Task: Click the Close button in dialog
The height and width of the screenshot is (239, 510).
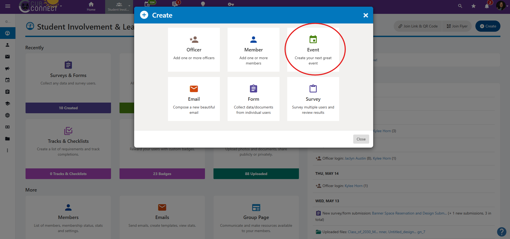Action: coord(361,139)
